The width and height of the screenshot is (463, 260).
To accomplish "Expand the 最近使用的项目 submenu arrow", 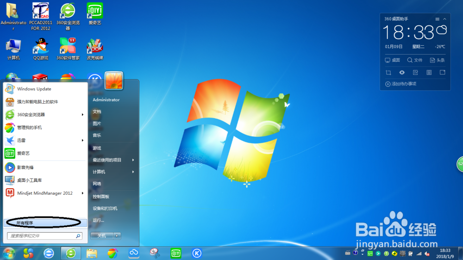I will 133,160.
